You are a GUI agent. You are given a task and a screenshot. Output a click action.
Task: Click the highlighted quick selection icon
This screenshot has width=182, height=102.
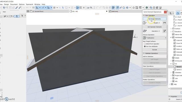click(17, 16)
